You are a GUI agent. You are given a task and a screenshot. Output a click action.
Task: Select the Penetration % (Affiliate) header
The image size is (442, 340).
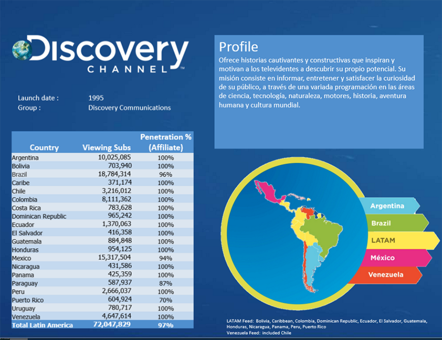(166, 142)
